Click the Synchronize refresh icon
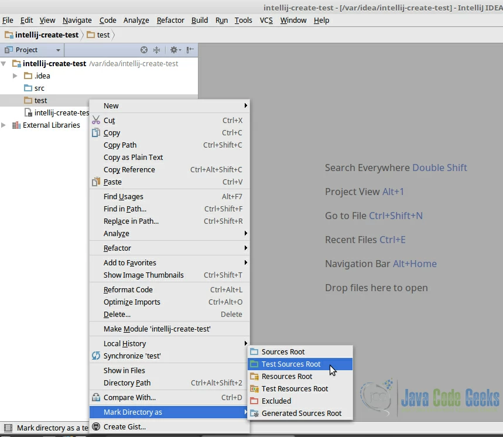Screen dimensions: 503x437 (96, 356)
